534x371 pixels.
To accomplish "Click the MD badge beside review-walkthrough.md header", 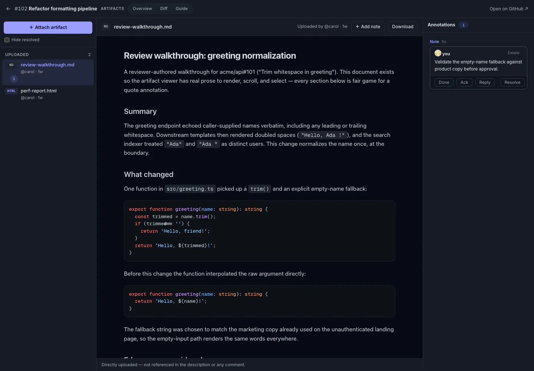I will (x=106, y=27).
